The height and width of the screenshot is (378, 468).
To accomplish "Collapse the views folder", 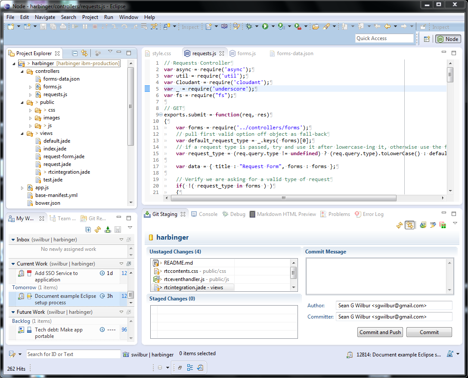I will (22, 134).
